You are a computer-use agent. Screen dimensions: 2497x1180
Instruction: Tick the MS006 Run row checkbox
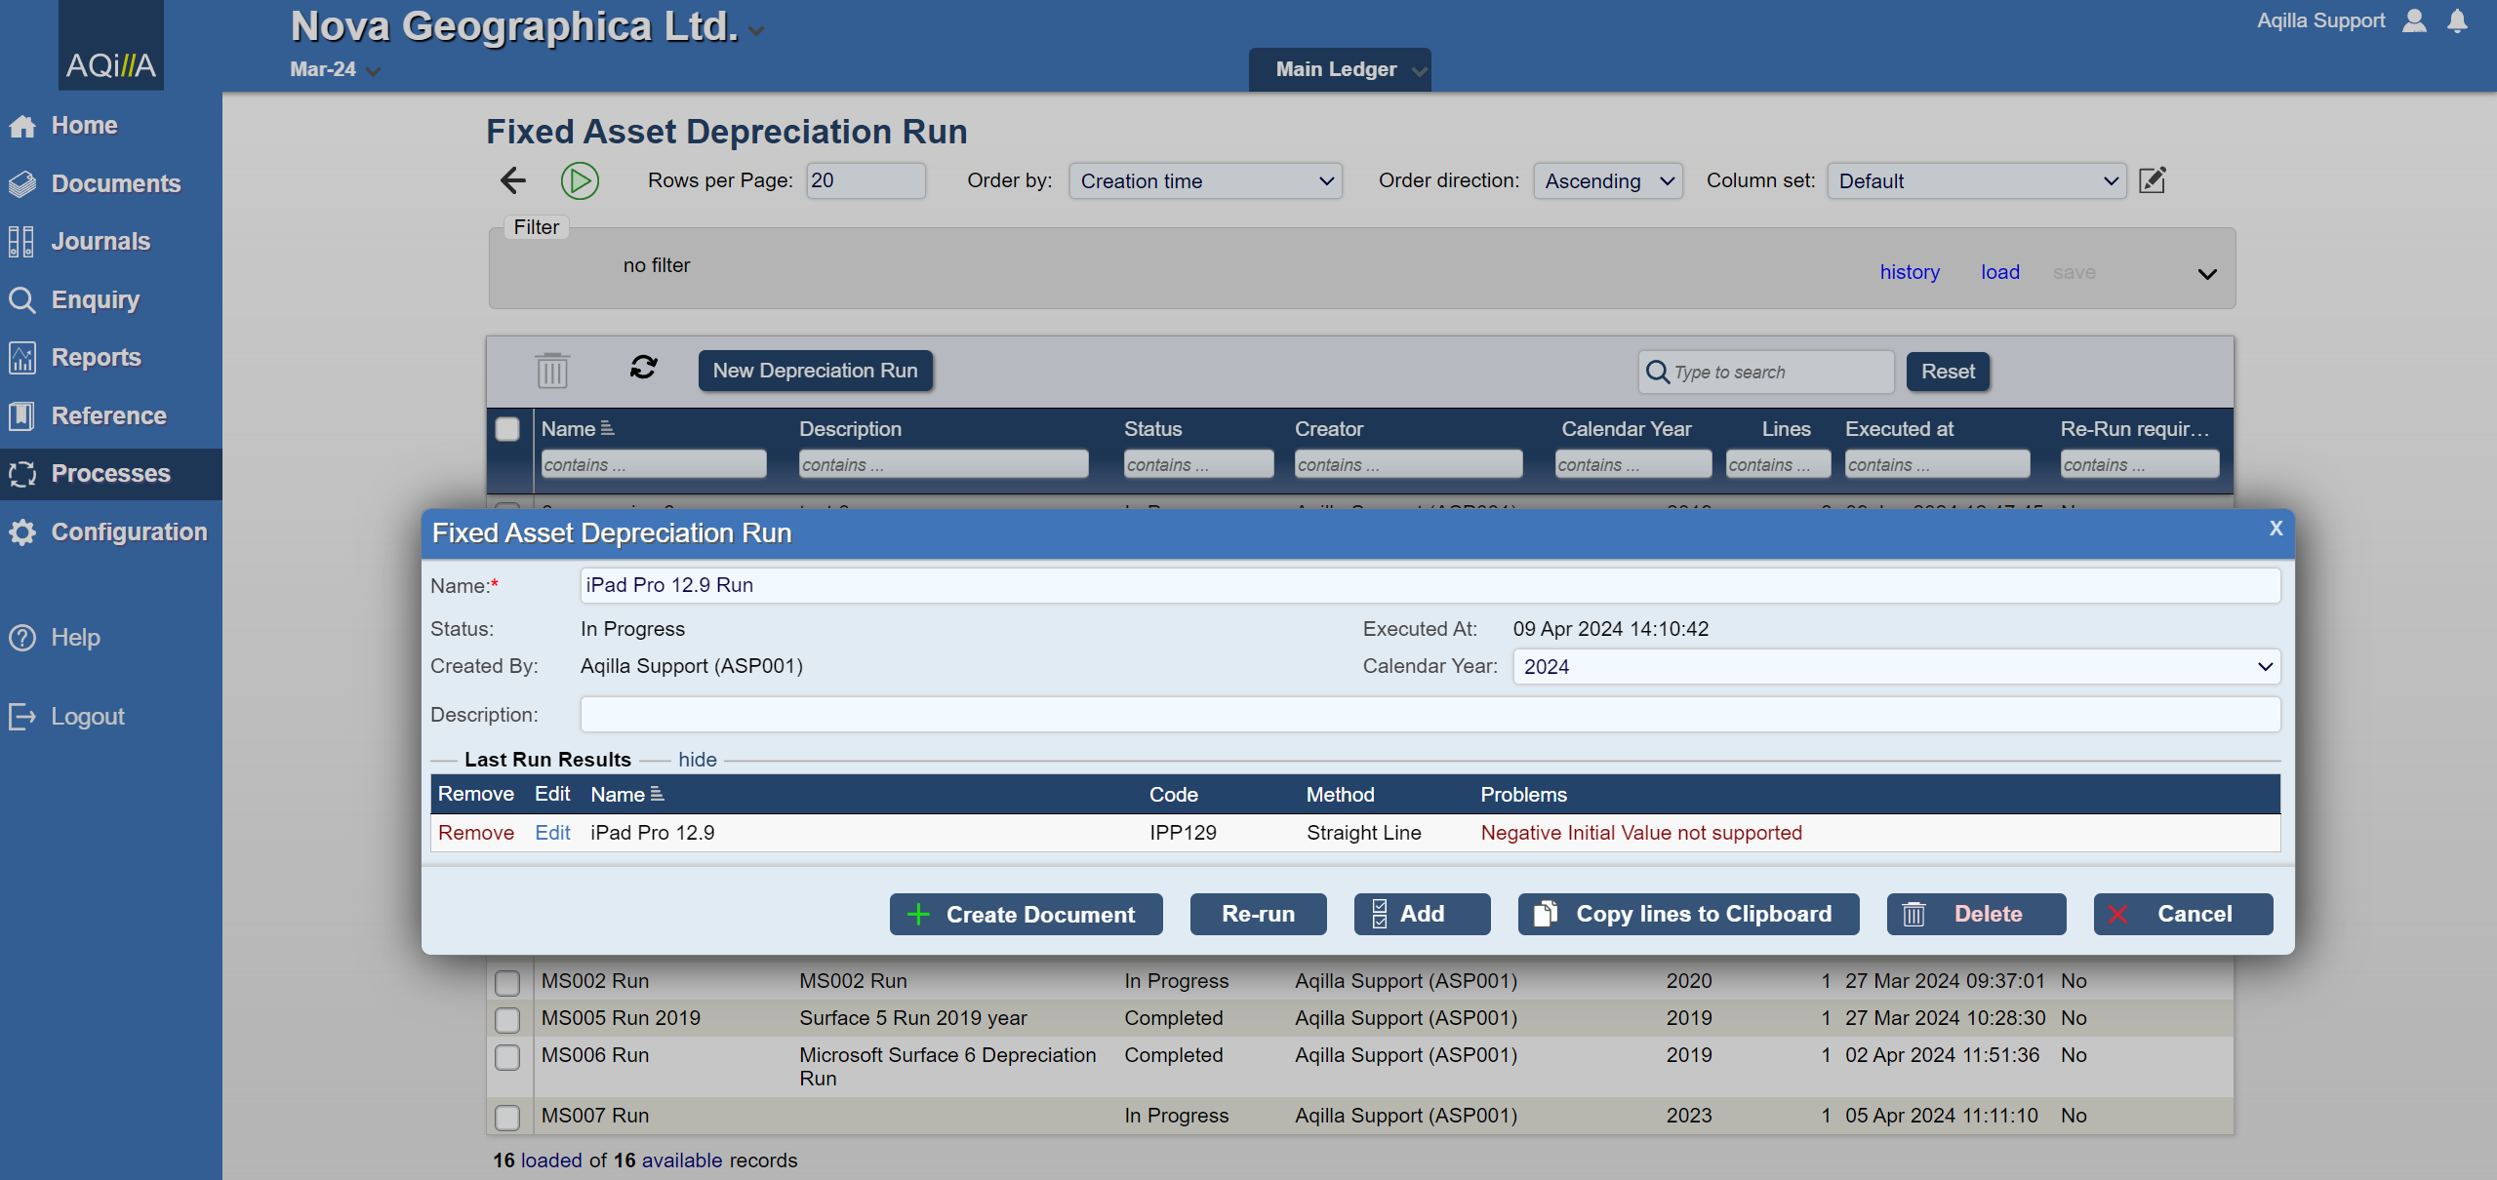coord(507,1057)
